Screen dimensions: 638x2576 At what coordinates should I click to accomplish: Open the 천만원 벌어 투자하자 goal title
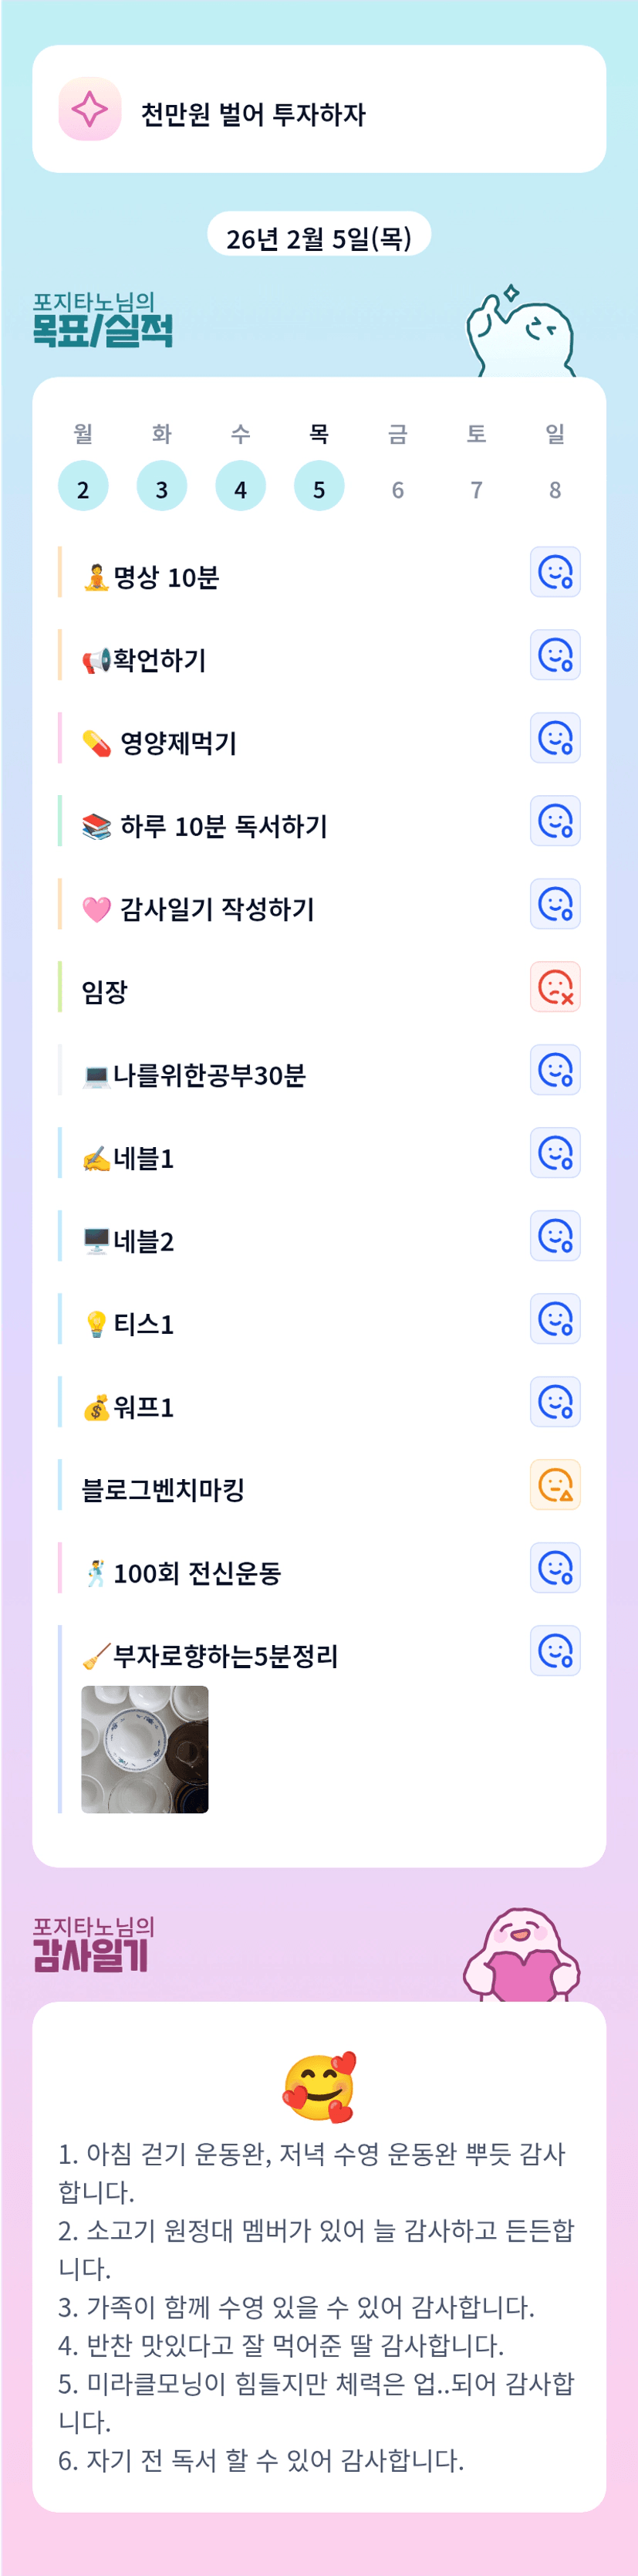253,114
